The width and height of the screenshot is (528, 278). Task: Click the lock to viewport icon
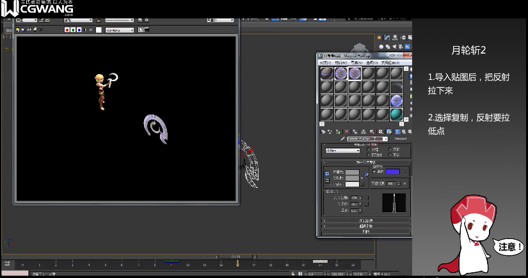click(99, 20)
